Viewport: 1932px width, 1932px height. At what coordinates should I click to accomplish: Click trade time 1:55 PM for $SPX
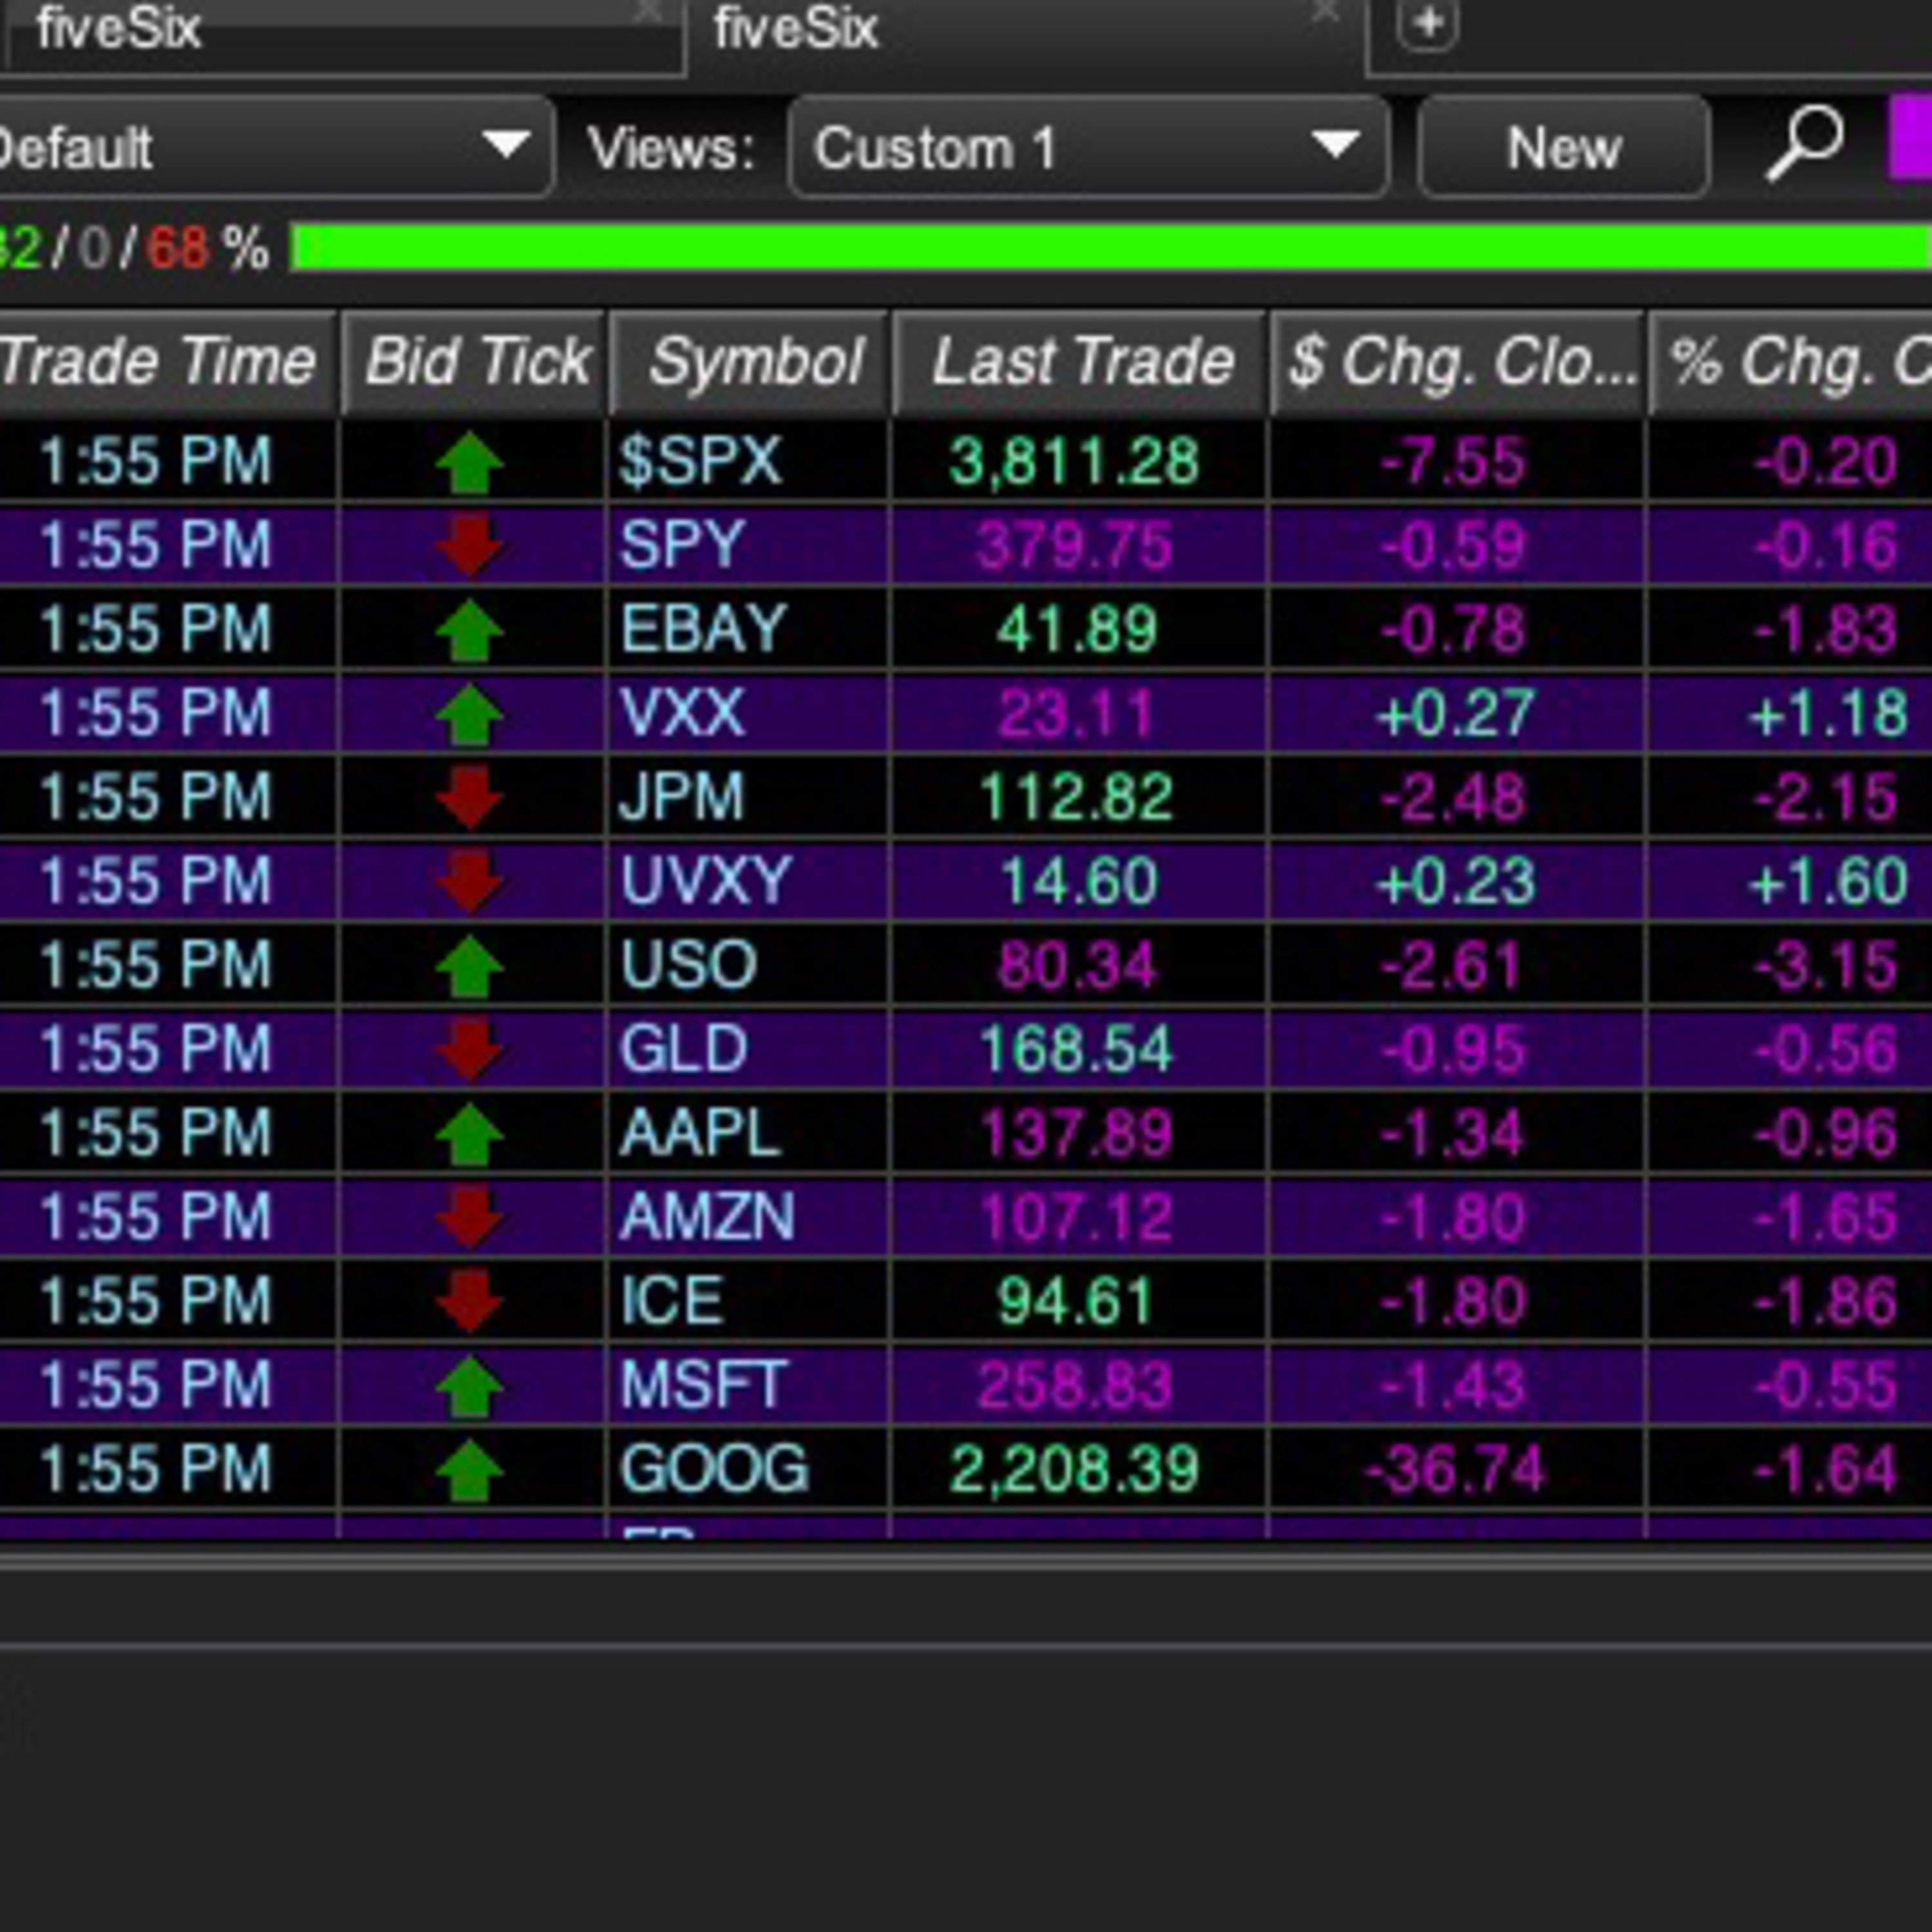(155, 462)
